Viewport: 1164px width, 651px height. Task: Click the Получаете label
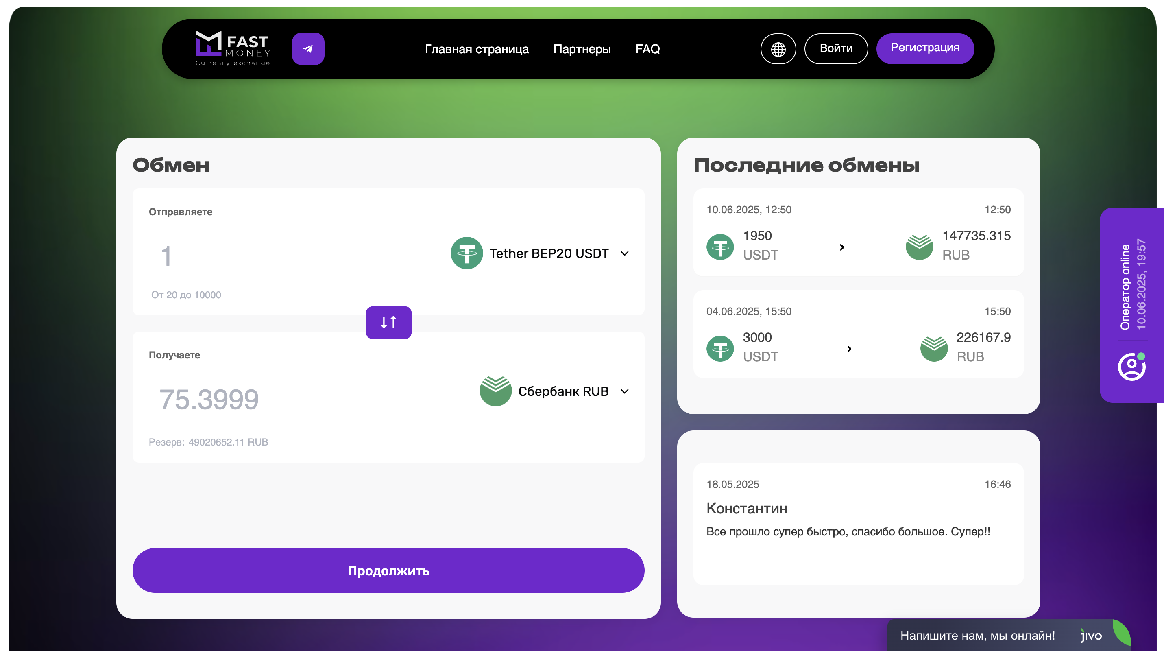coord(174,355)
